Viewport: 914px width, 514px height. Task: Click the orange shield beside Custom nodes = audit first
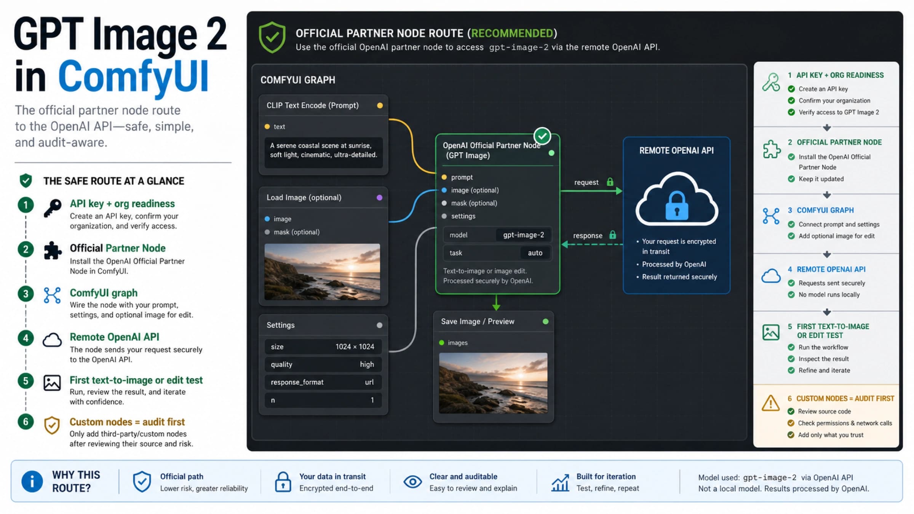tap(52, 425)
